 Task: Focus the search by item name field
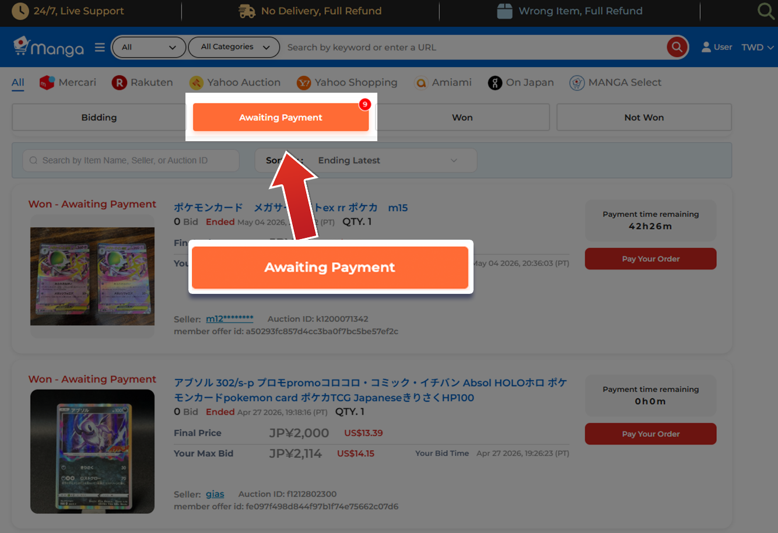click(x=131, y=160)
